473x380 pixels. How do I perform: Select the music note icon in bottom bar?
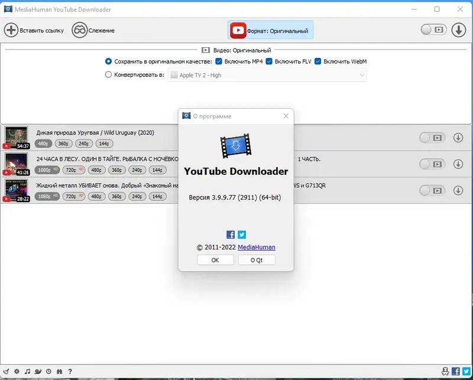27,371
